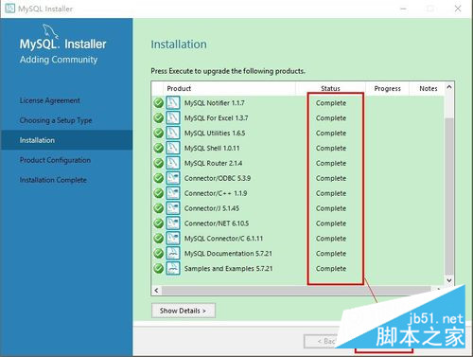
Task: Click the MySQL Utilities 1.6.5 product icon
Action: point(173,133)
